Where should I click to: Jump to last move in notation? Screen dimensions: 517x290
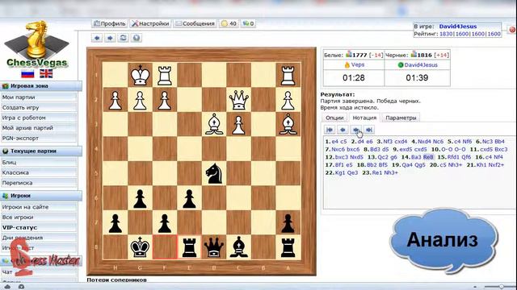[x=369, y=130]
